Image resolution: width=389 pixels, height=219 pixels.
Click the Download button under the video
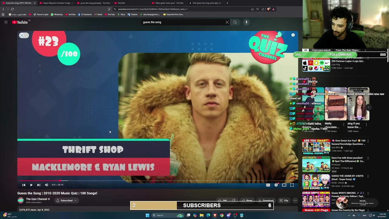[266, 201]
